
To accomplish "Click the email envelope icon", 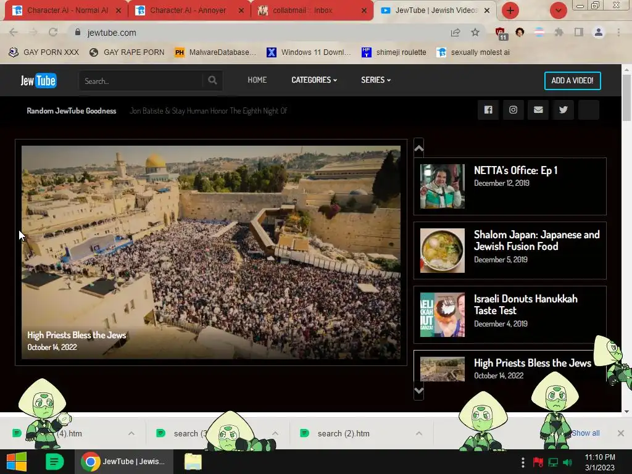I will click(x=538, y=110).
